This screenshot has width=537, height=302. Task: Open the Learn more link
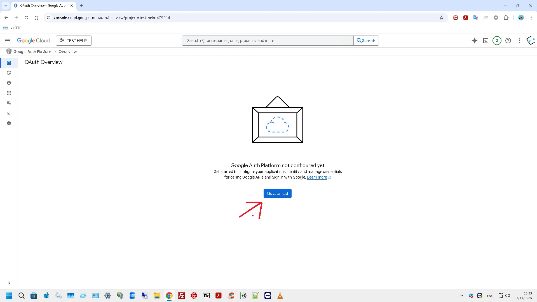coord(317,177)
